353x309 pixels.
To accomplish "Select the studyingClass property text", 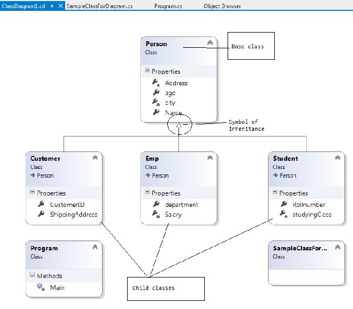I will (x=312, y=215).
